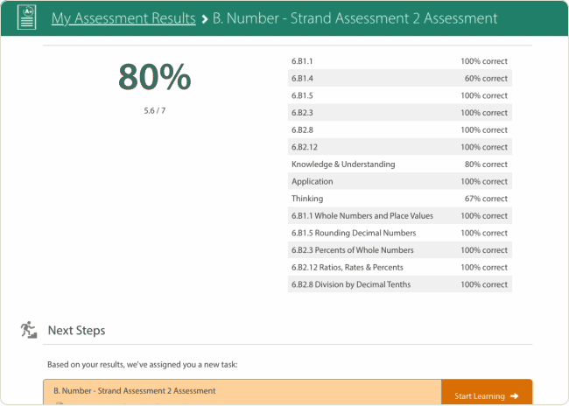Select the Knowledge & Understanding row
Image resolution: width=569 pixels, height=406 pixels.
(x=399, y=164)
